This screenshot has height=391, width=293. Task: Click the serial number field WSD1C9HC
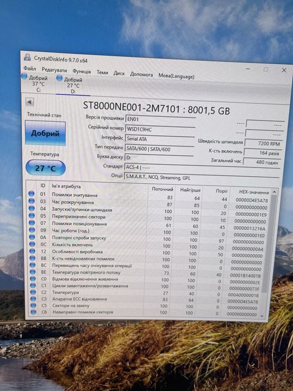160,130
